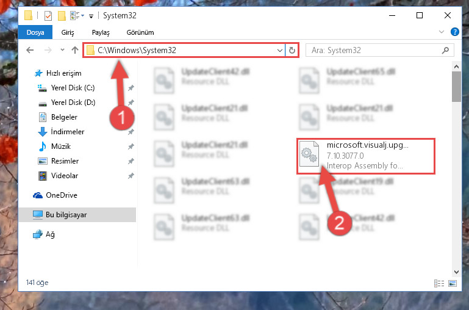Screen dimensions: 469x310
Task: Switch to details view layout icon
Action: [x=439, y=283]
